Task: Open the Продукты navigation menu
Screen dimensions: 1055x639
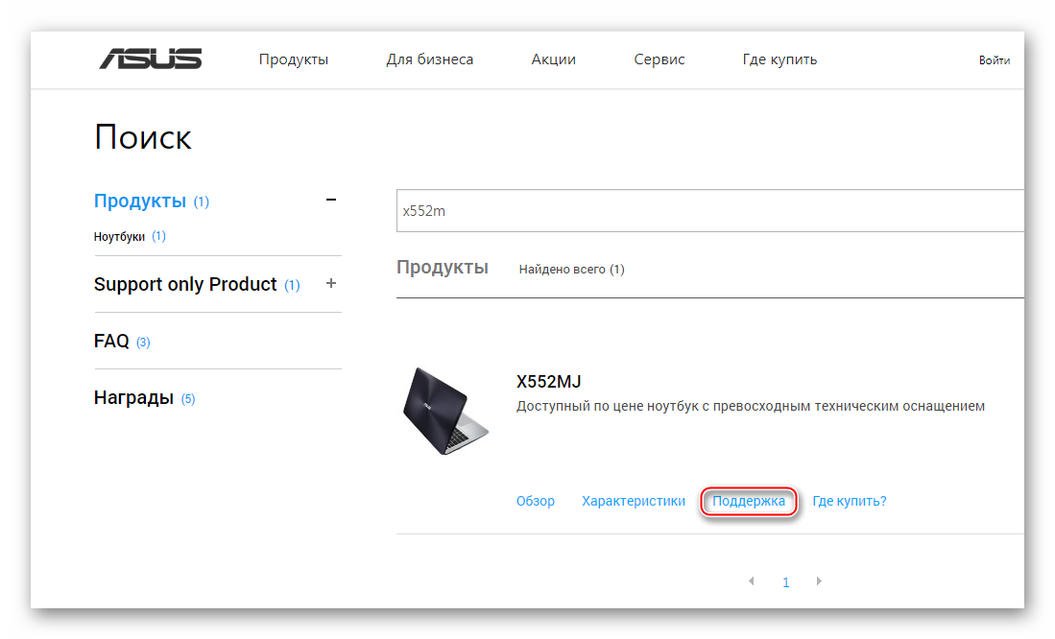Action: coord(294,59)
